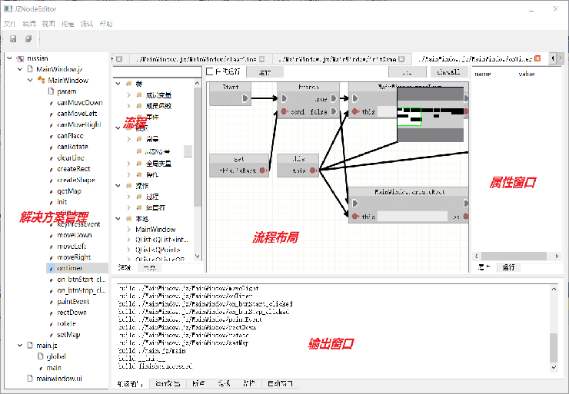Select the global item under main.jz
This screenshot has width=569, height=394.
pyautogui.click(x=56, y=356)
